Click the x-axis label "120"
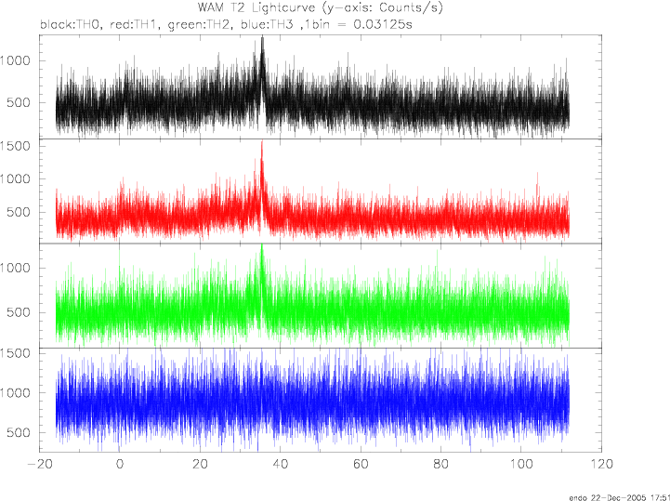The width and height of the screenshot is (670, 501). point(601,464)
